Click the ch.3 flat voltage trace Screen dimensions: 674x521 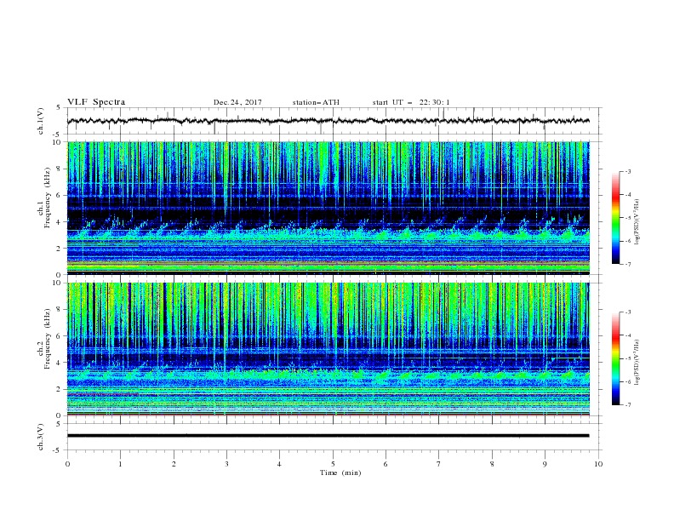coord(328,436)
